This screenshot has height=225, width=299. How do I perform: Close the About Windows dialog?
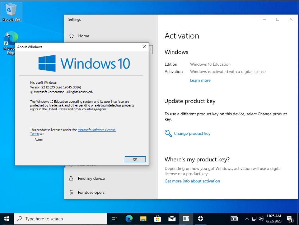tap(144, 47)
